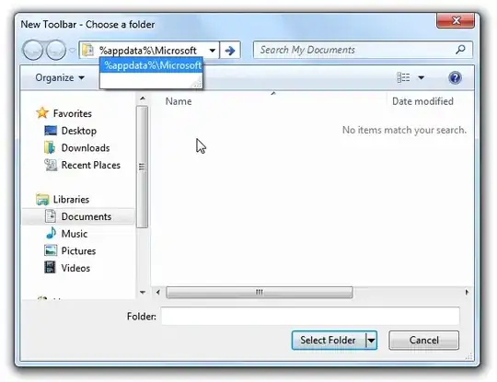Screen dimensions: 497x382
Task: Click the address bar path text field
Action: click(147, 50)
